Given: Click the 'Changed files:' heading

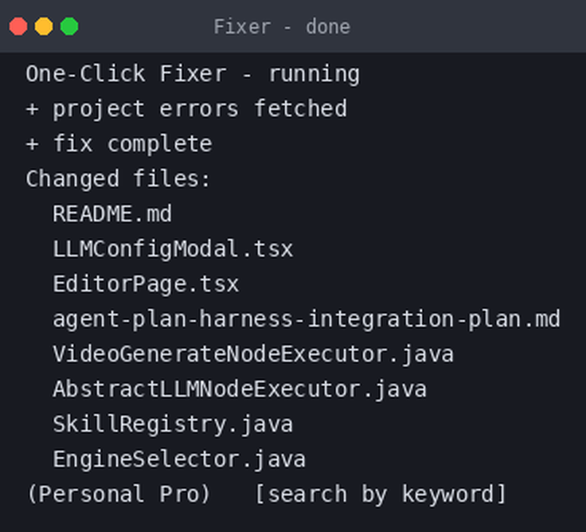Looking at the screenshot, I should tap(118, 178).
